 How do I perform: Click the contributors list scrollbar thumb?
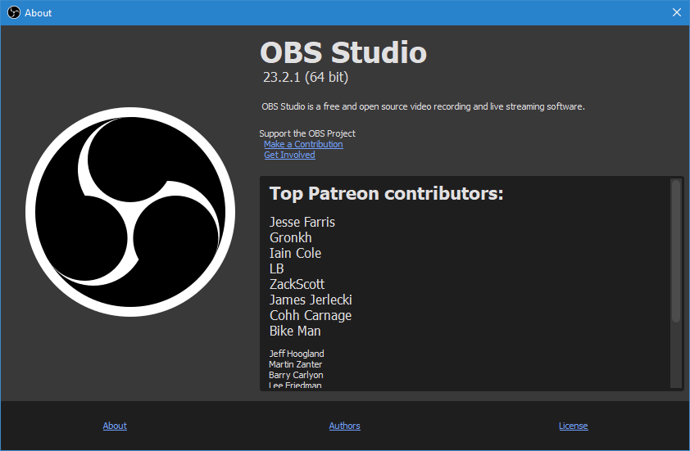[x=676, y=250]
